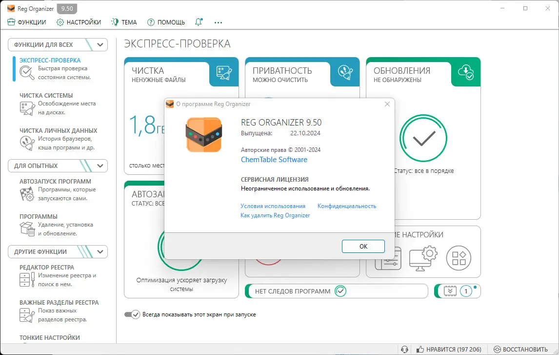
Task: Open the three-dots more menu
Action: click(x=218, y=22)
